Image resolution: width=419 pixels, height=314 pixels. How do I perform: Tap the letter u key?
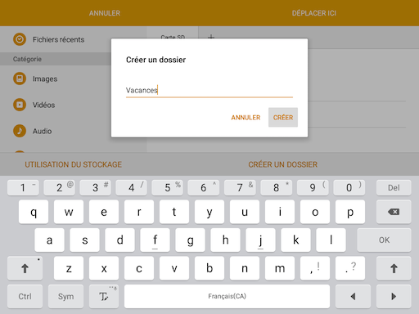(245, 212)
